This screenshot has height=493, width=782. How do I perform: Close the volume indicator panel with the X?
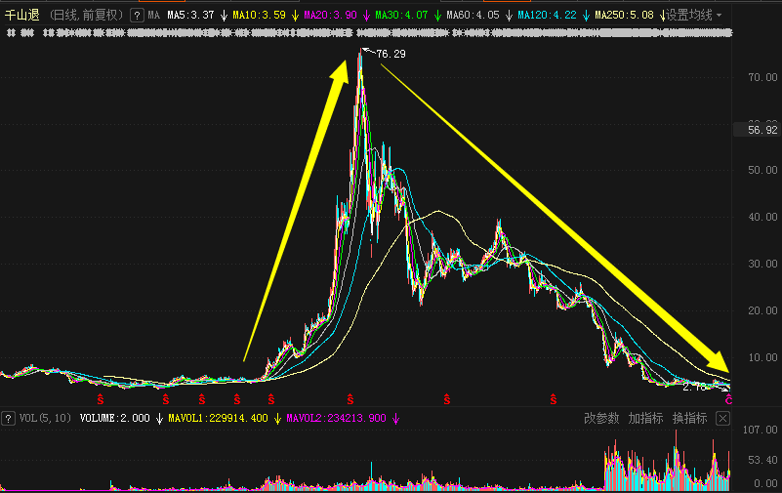pos(722,418)
